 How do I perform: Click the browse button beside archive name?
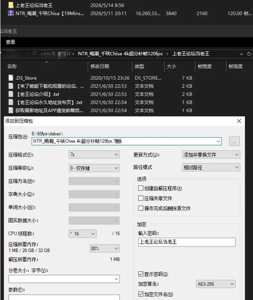[x=234, y=141]
